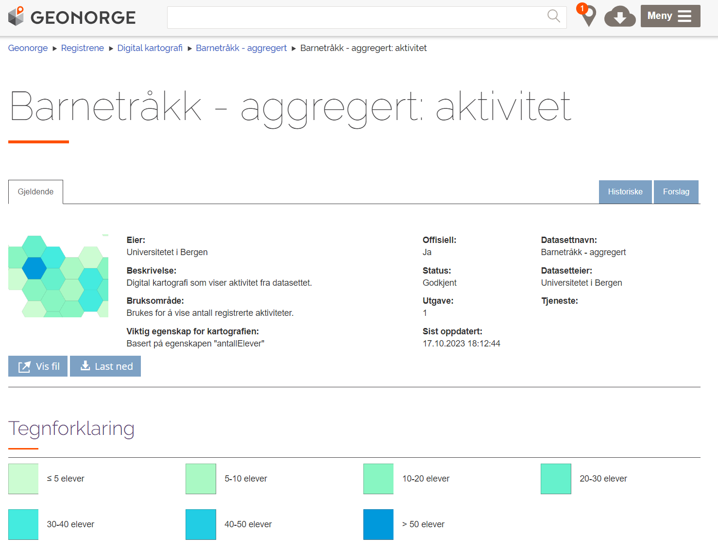Go to Geonorge breadcrumb link
The height and width of the screenshot is (553, 718).
click(28, 48)
